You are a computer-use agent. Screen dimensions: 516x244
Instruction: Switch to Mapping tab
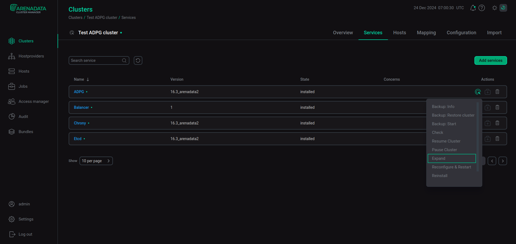[x=426, y=33]
